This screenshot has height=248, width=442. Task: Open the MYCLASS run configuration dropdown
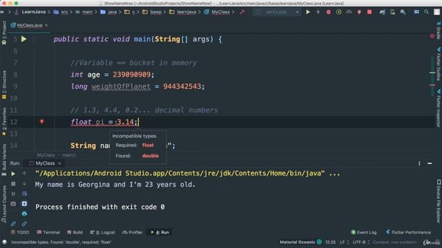pos(276,12)
